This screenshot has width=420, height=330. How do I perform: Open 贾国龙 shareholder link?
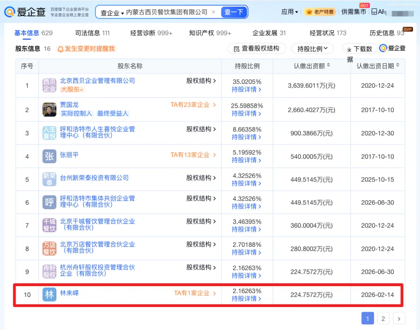(69, 105)
